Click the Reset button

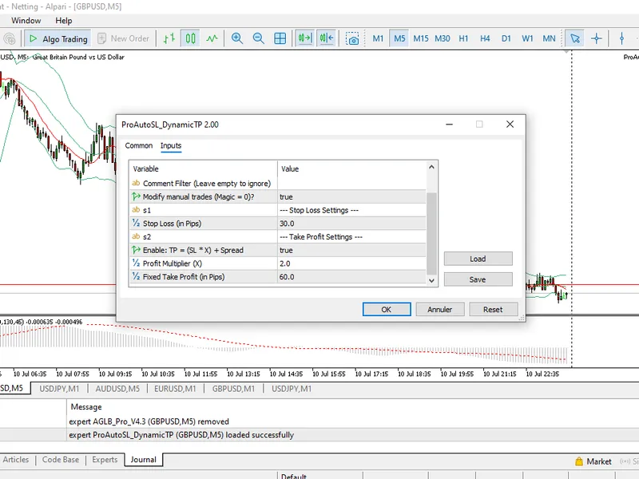tap(493, 310)
